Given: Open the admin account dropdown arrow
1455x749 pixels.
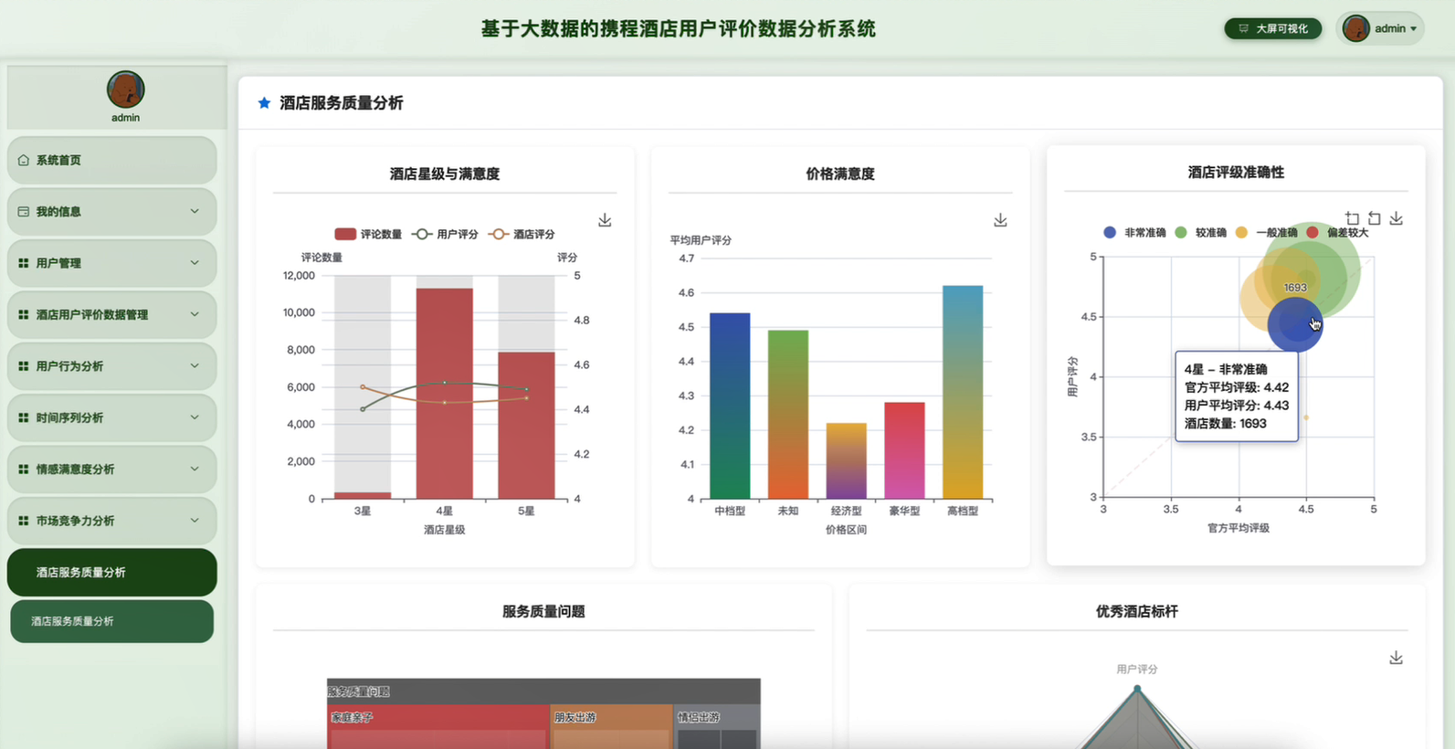Looking at the screenshot, I should (x=1413, y=29).
